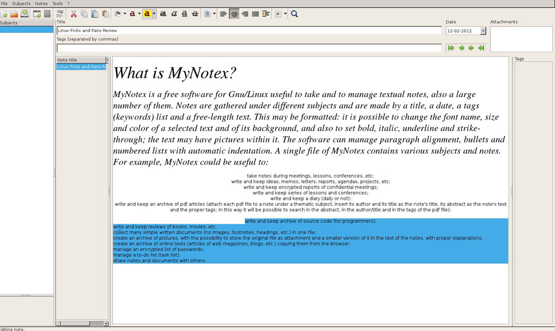This screenshot has width=555, height=331.
Task: Click the empty Tags input field
Action: pos(249,48)
